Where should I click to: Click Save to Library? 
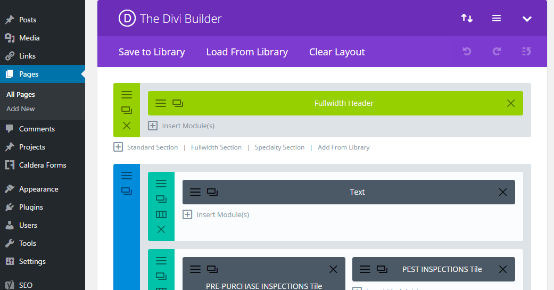point(152,52)
